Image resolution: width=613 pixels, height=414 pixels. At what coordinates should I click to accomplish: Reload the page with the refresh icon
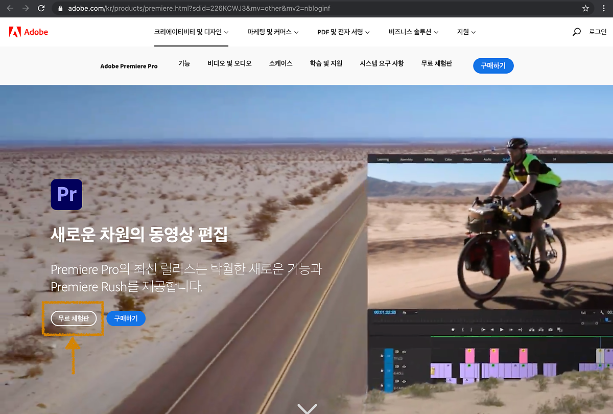click(x=41, y=8)
